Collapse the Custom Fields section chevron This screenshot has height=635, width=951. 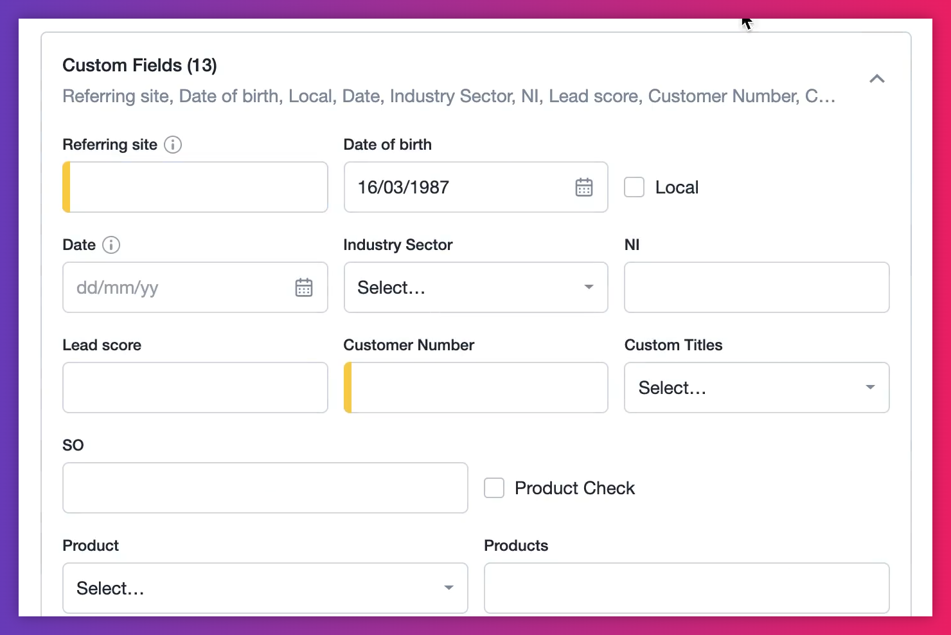877,78
